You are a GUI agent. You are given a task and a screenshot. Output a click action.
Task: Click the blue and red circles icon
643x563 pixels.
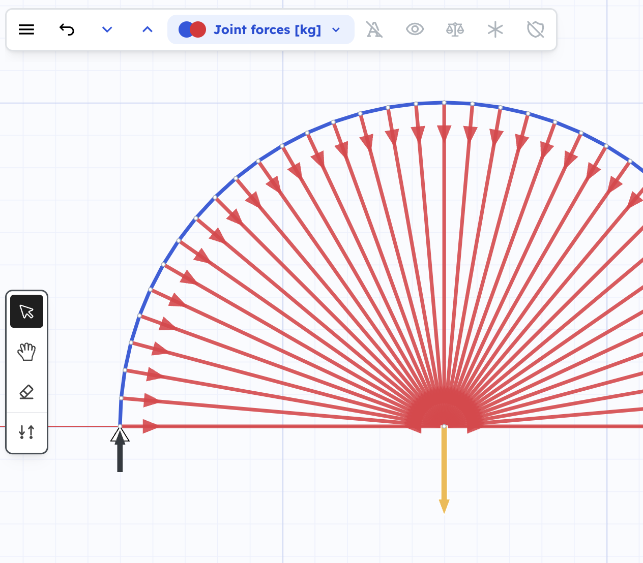192,29
